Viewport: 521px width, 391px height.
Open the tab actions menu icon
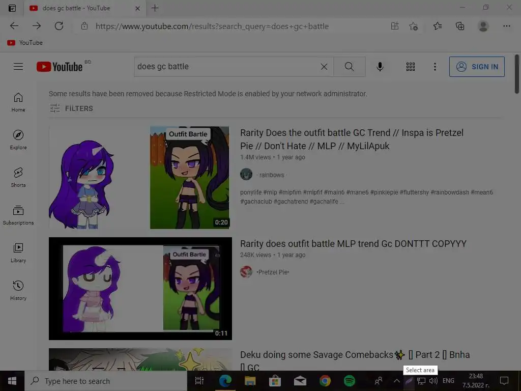tap(12, 8)
